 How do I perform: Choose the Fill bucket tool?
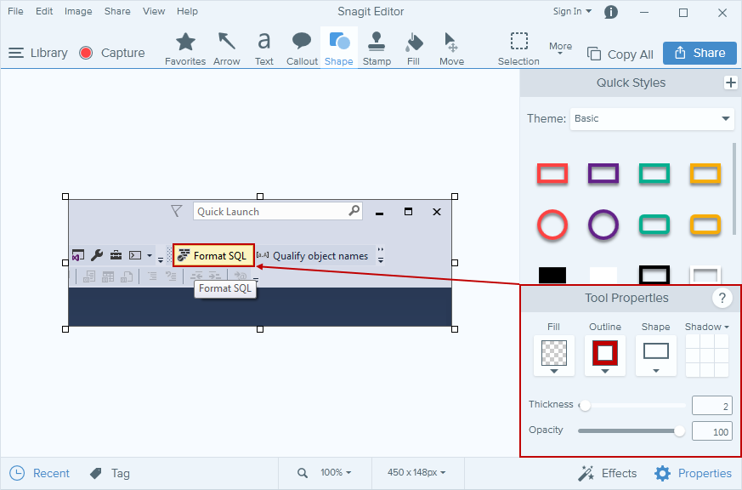(x=414, y=48)
